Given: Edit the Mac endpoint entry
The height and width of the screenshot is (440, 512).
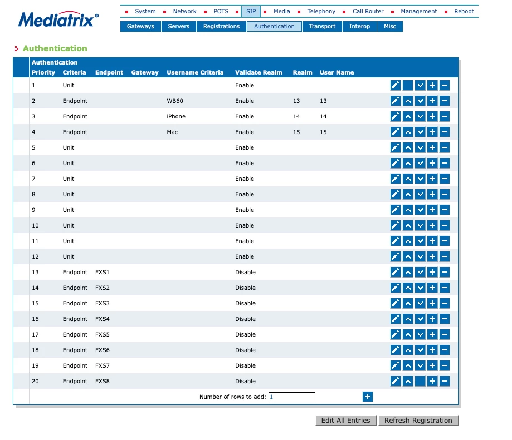Looking at the screenshot, I should [x=396, y=132].
